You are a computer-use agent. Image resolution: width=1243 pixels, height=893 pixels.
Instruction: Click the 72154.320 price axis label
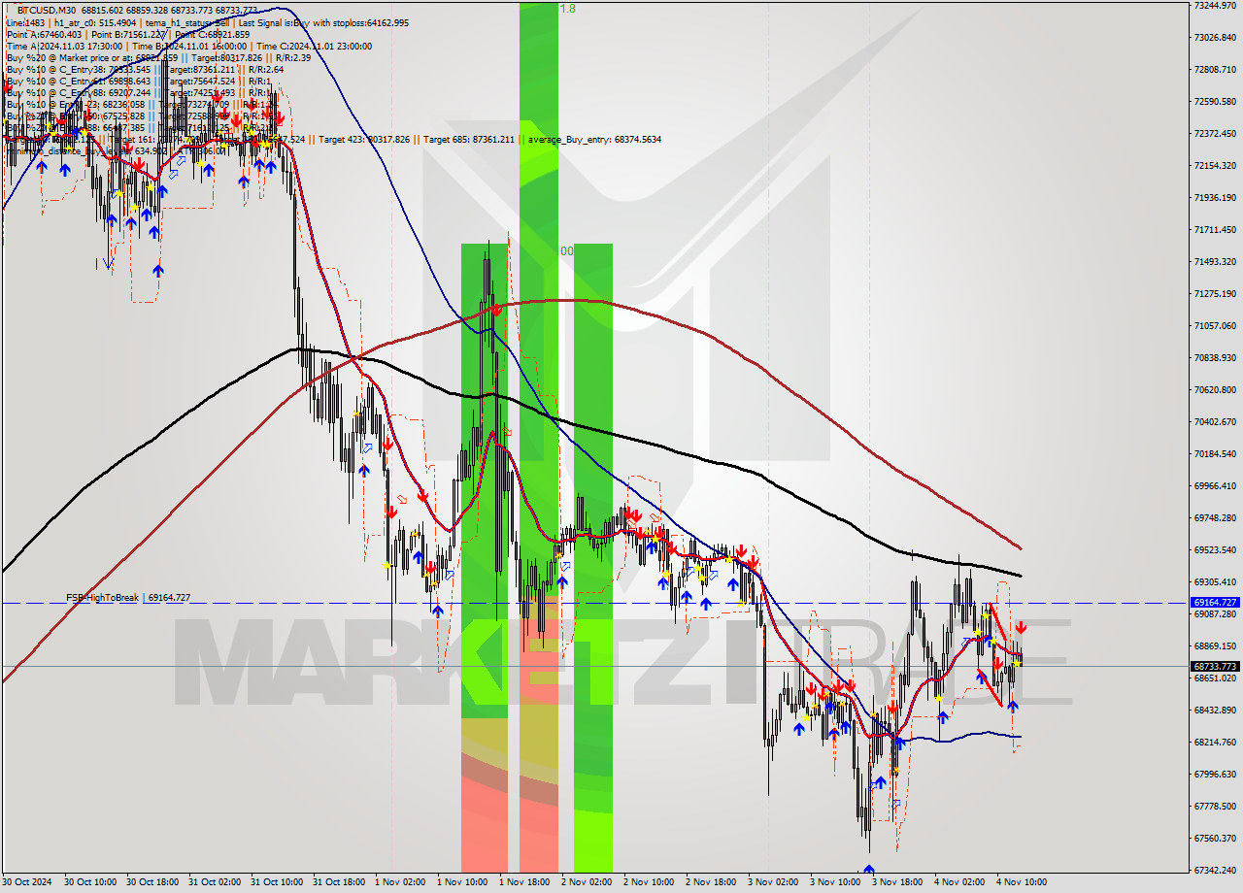(1216, 165)
